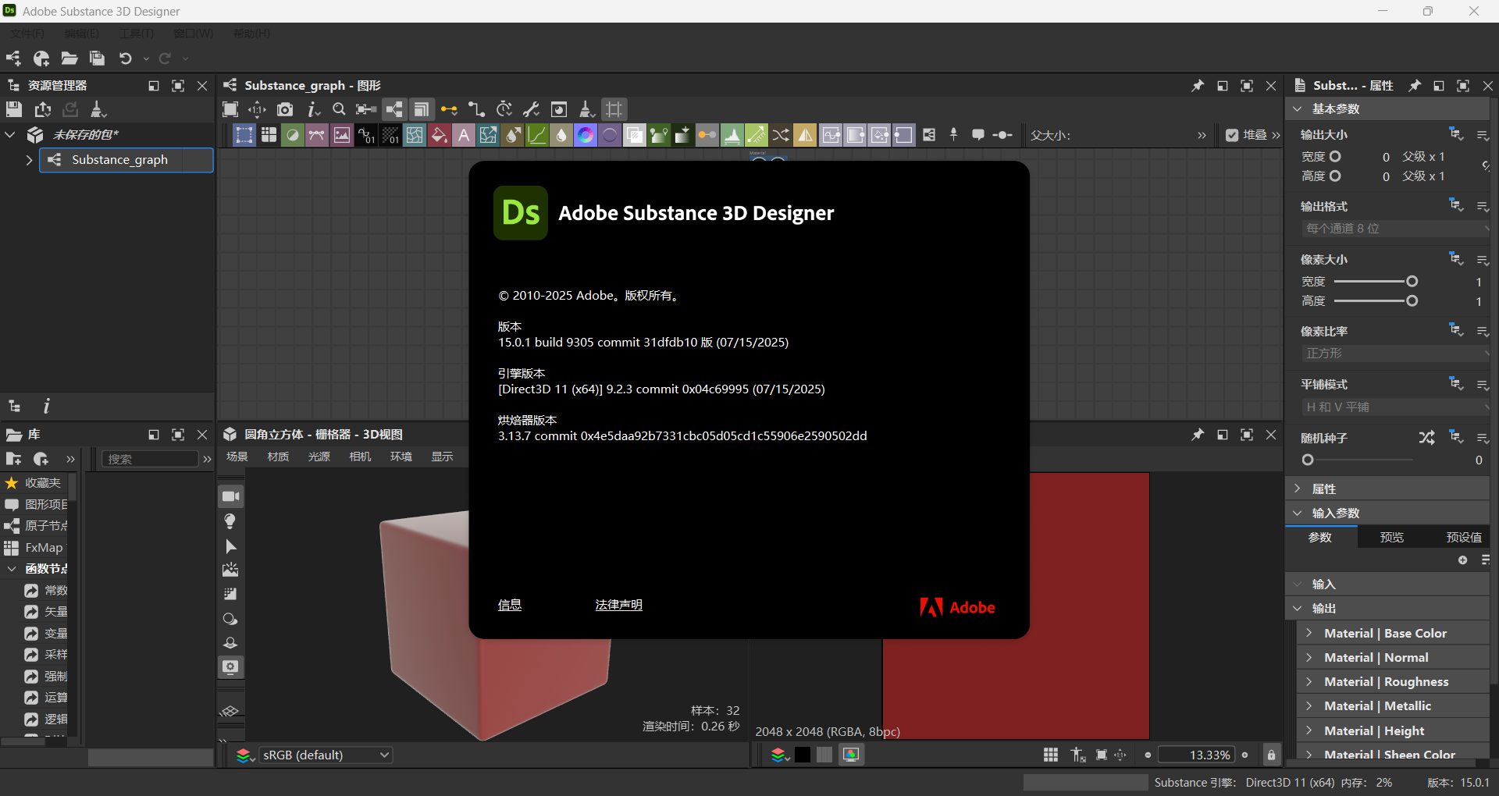Open the 法律声明 link in About dialog
This screenshot has height=796, width=1499.
[x=618, y=605]
